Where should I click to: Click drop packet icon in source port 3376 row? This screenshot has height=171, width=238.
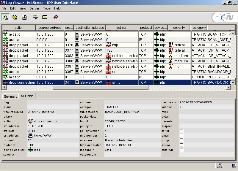tap(5, 45)
